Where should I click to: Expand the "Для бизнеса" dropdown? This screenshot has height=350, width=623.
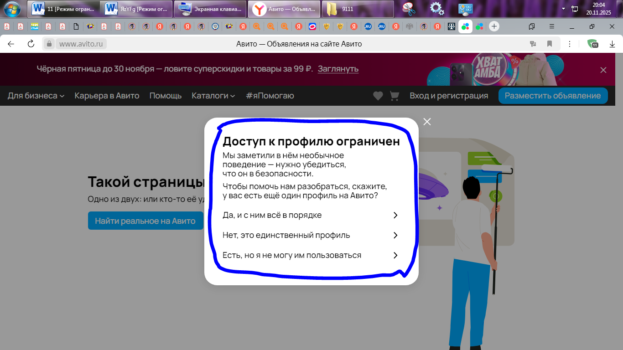coord(33,96)
